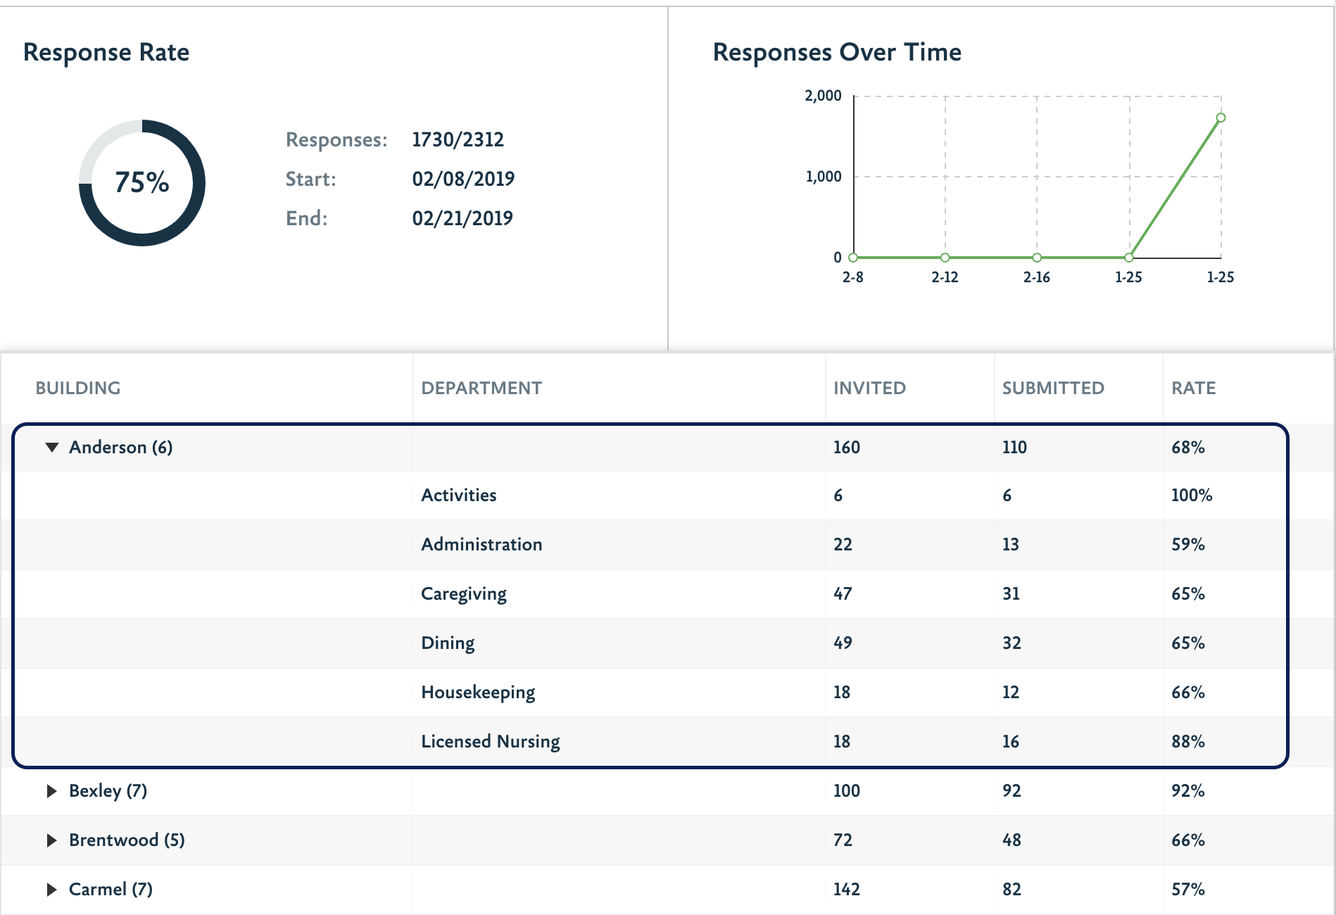Click the 2-12 data point on chart
1336x915 pixels.
(x=945, y=258)
